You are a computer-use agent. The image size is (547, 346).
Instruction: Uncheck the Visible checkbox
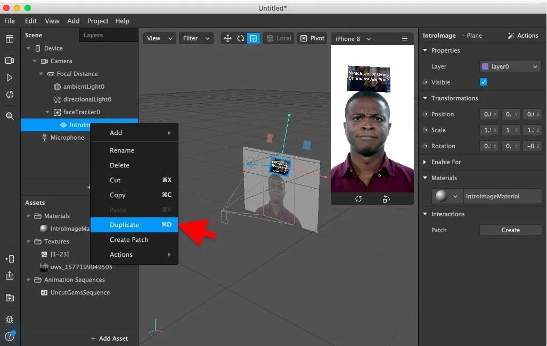point(484,82)
